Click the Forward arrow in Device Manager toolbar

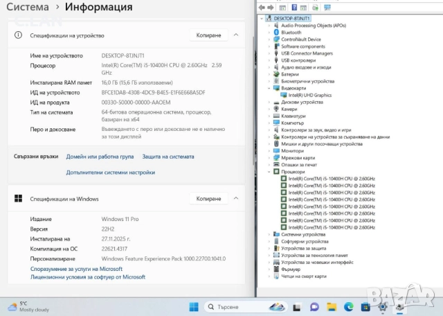(271, 8)
